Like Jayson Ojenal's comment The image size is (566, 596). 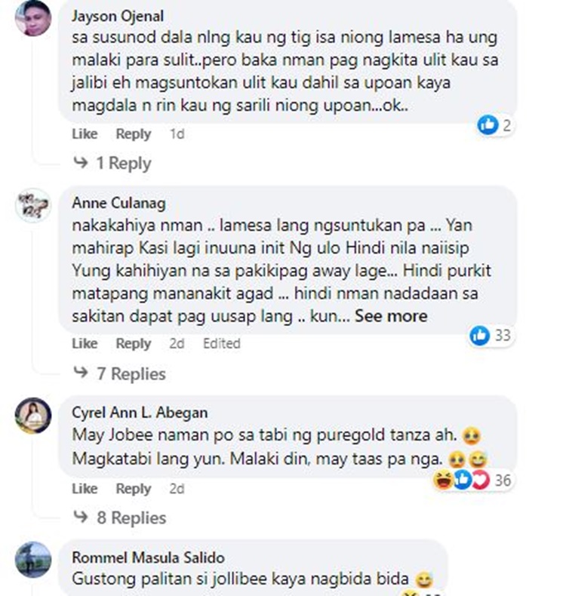point(85,134)
